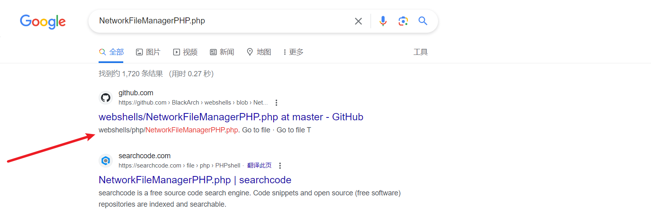Click 翻译此页 to translate the searchcode page
Screen dimensions: 651x220
[259, 166]
